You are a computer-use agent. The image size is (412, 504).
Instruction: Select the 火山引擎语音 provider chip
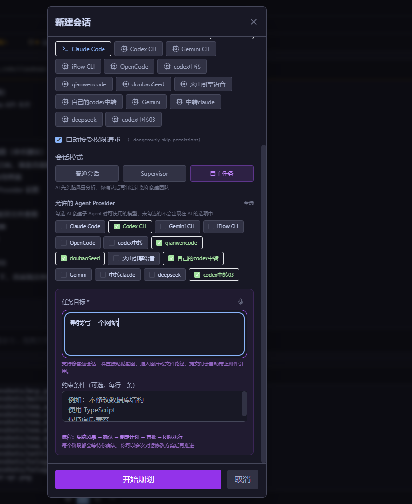click(x=203, y=84)
